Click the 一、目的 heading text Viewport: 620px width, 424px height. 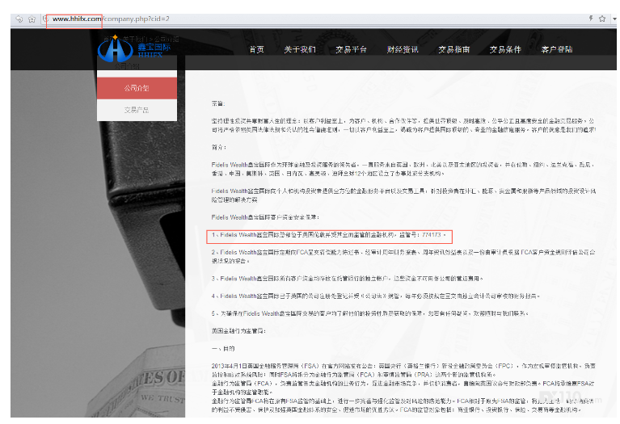point(223,349)
